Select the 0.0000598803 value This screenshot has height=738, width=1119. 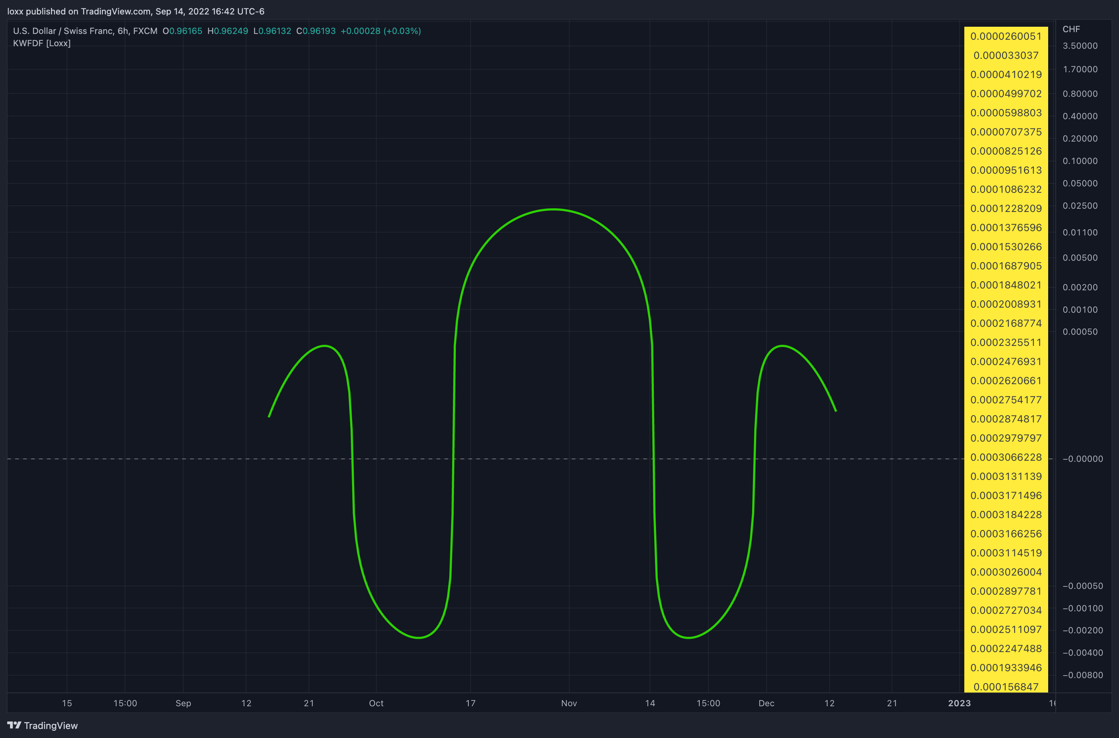tap(1006, 113)
